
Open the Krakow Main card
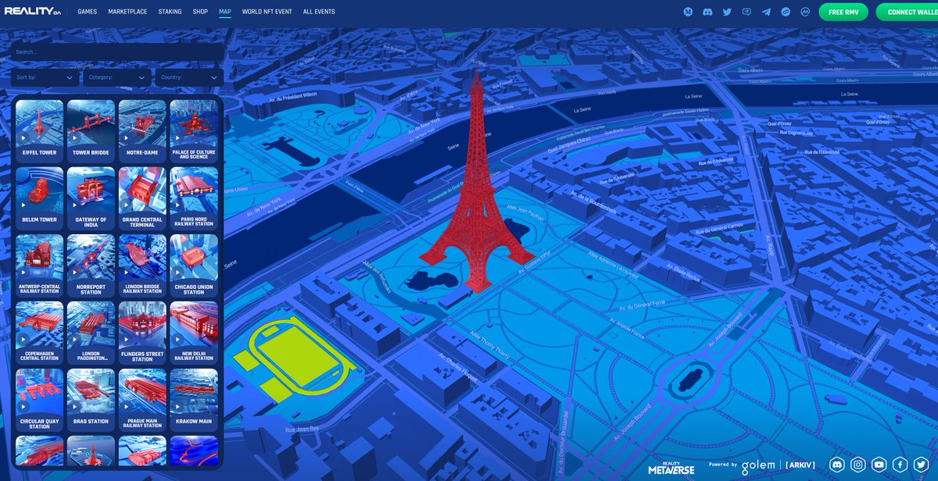click(x=194, y=398)
